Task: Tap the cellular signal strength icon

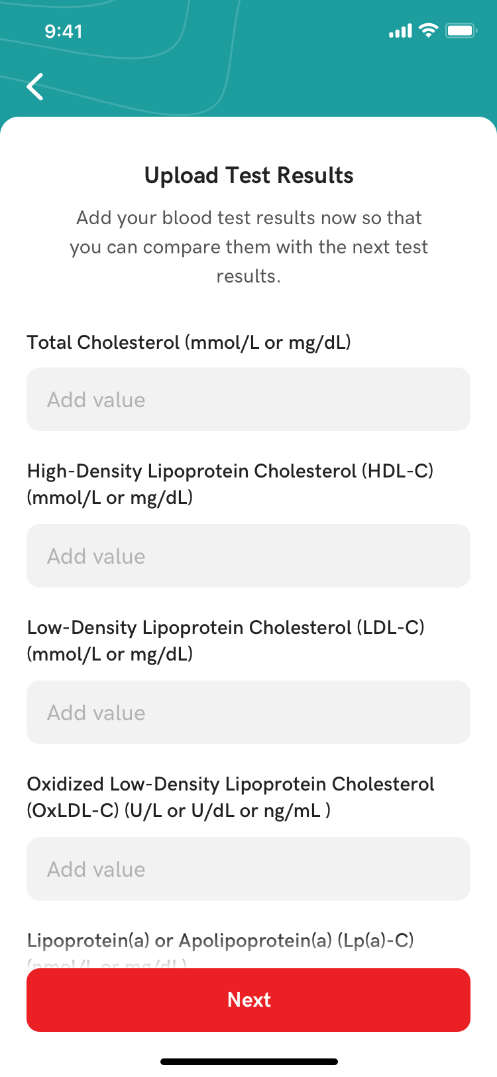Action: pyautogui.click(x=400, y=31)
